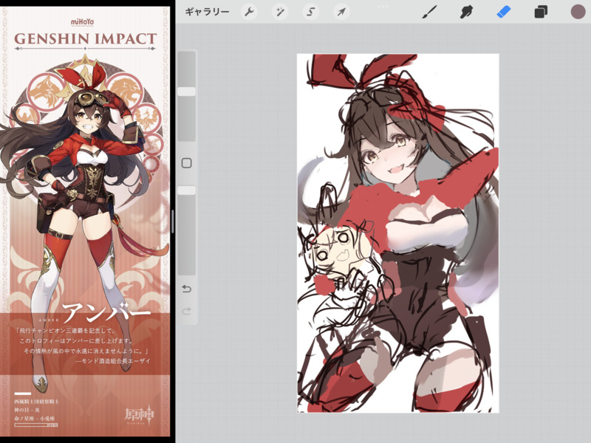Screen dimensions: 591x443
Task: Tap the brush opacity slider handle
Action: [x=187, y=190]
